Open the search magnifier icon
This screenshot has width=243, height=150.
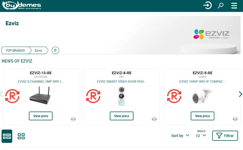pyautogui.click(x=220, y=6)
